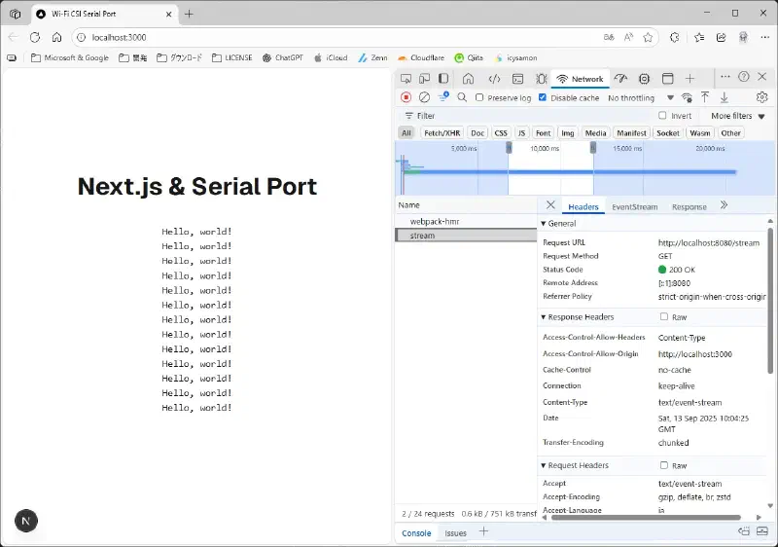Open the Console drawer tab
This screenshot has width=778, height=547.
click(x=416, y=532)
